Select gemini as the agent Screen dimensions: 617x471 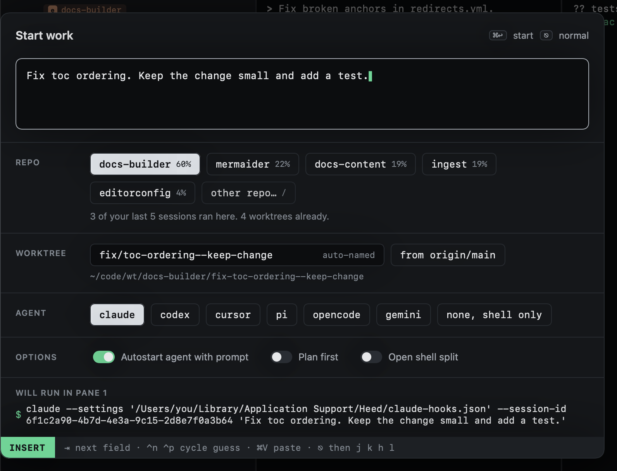click(x=403, y=315)
